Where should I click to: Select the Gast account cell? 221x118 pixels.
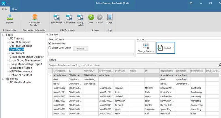tap(60, 79)
